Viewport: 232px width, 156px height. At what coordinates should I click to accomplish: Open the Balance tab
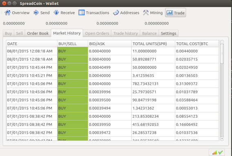click(149, 33)
